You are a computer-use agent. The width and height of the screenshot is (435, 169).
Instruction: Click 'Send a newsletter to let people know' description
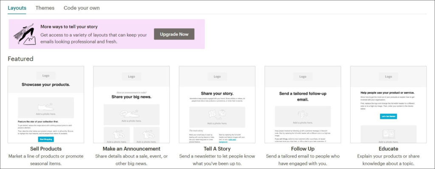click(217, 160)
